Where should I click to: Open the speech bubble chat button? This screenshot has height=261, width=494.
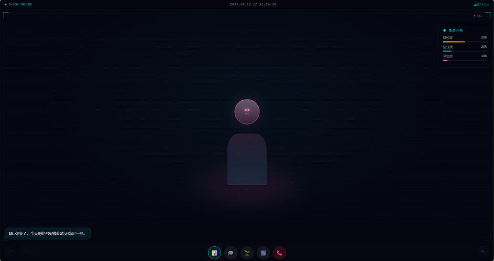(231, 253)
